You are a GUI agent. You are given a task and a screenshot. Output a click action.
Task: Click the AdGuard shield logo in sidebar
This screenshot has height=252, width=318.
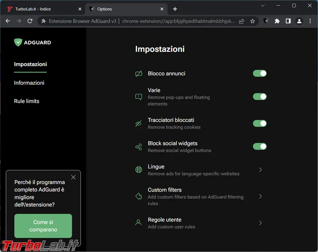pyautogui.click(x=18, y=42)
